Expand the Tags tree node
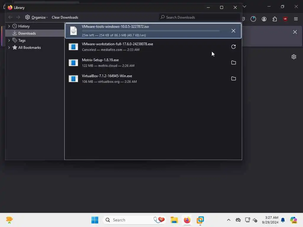Screen dimensions: 303x227 pyautogui.click(x=9, y=40)
